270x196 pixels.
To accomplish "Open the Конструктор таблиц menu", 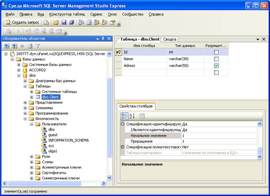I will pyautogui.click(x=67, y=14).
